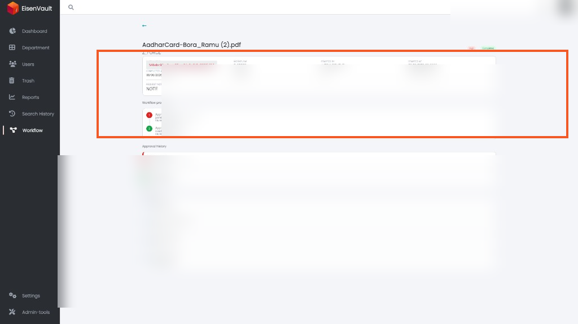Click the Admin-tools wrench icon

click(x=12, y=312)
